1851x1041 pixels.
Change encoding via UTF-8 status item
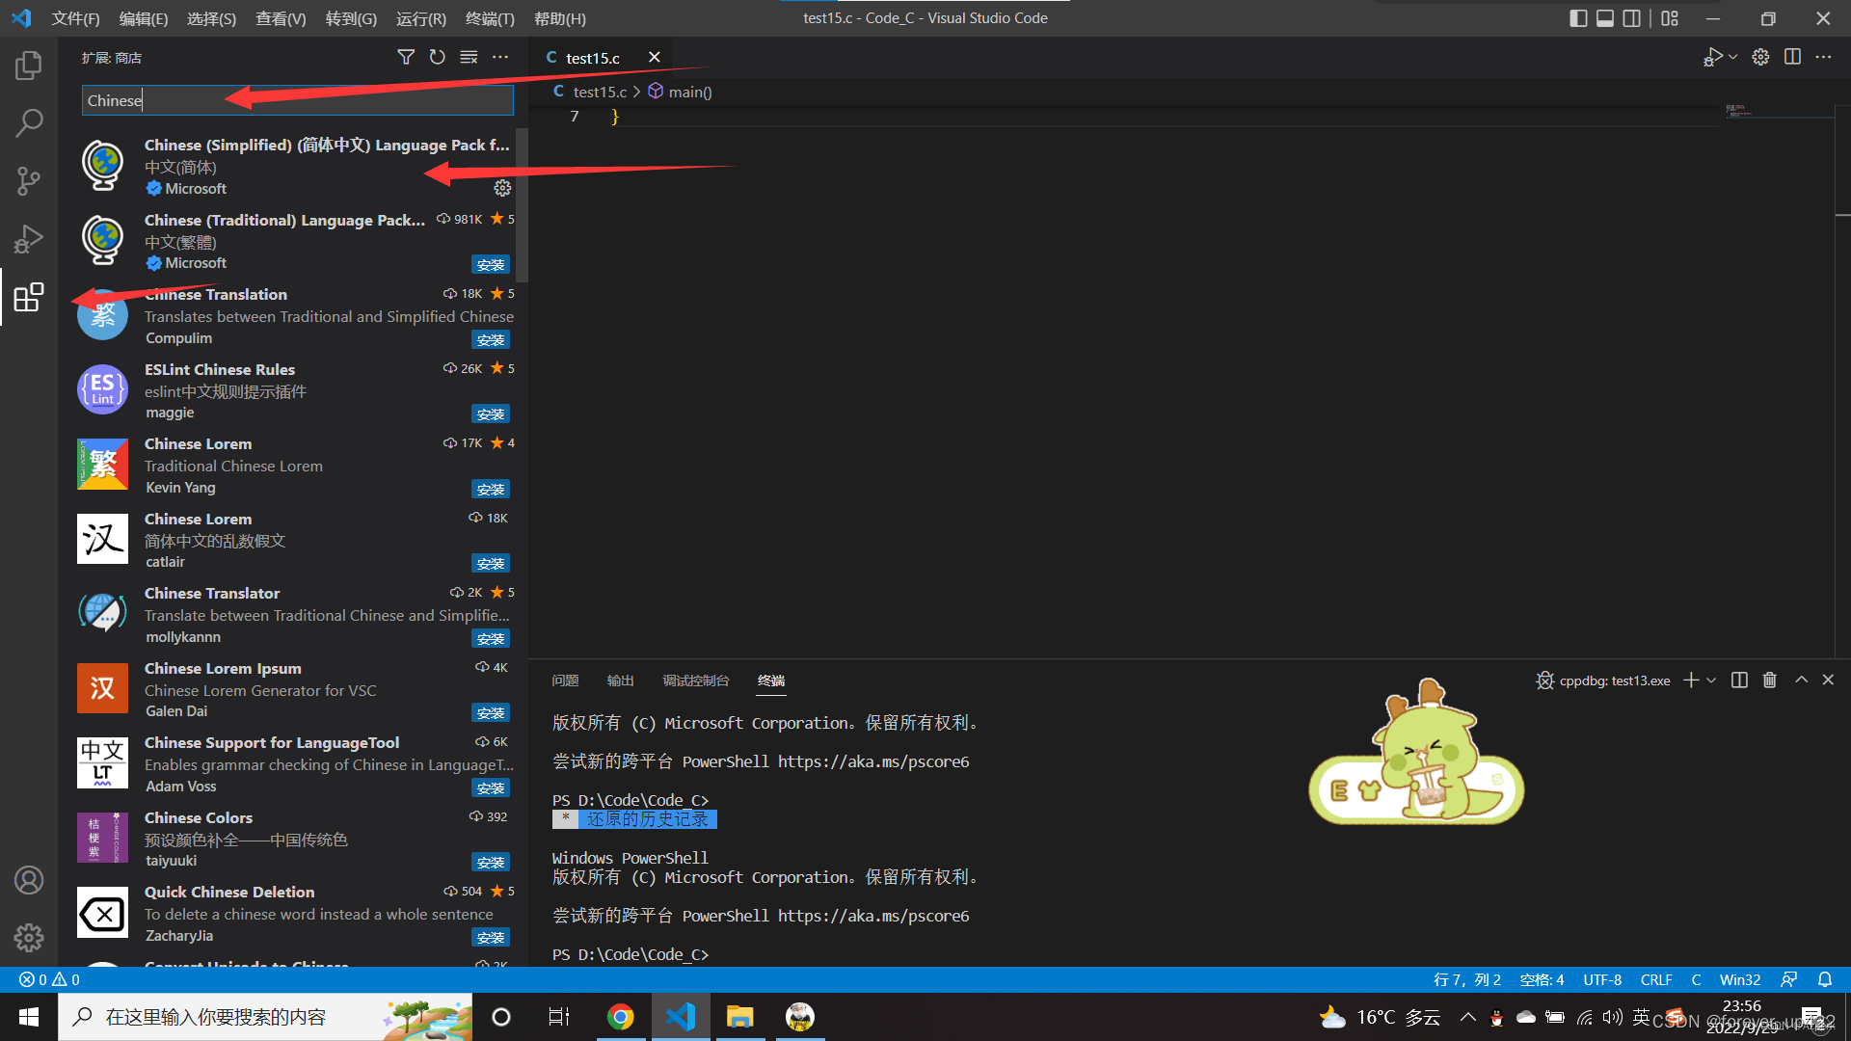tap(1602, 979)
